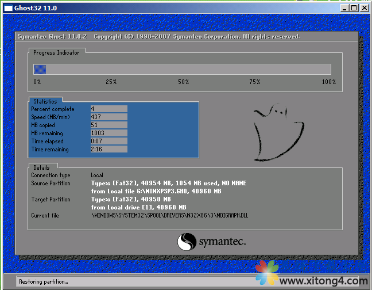Click the target Fat32 40950 MB line
The width and height of the screenshot is (372, 290).
[131, 200]
